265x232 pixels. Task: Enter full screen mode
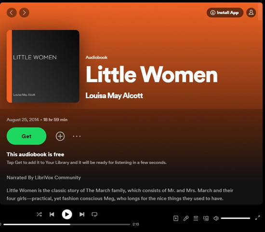pyautogui.click(x=258, y=218)
